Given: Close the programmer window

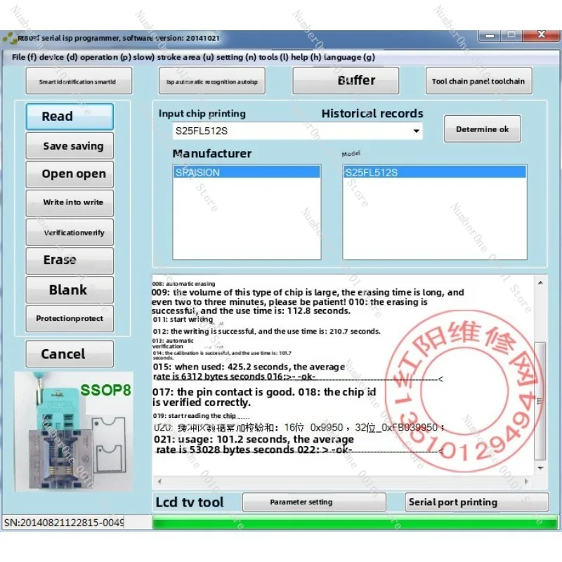Looking at the screenshot, I should pyautogui.click(x=541, y=34).
